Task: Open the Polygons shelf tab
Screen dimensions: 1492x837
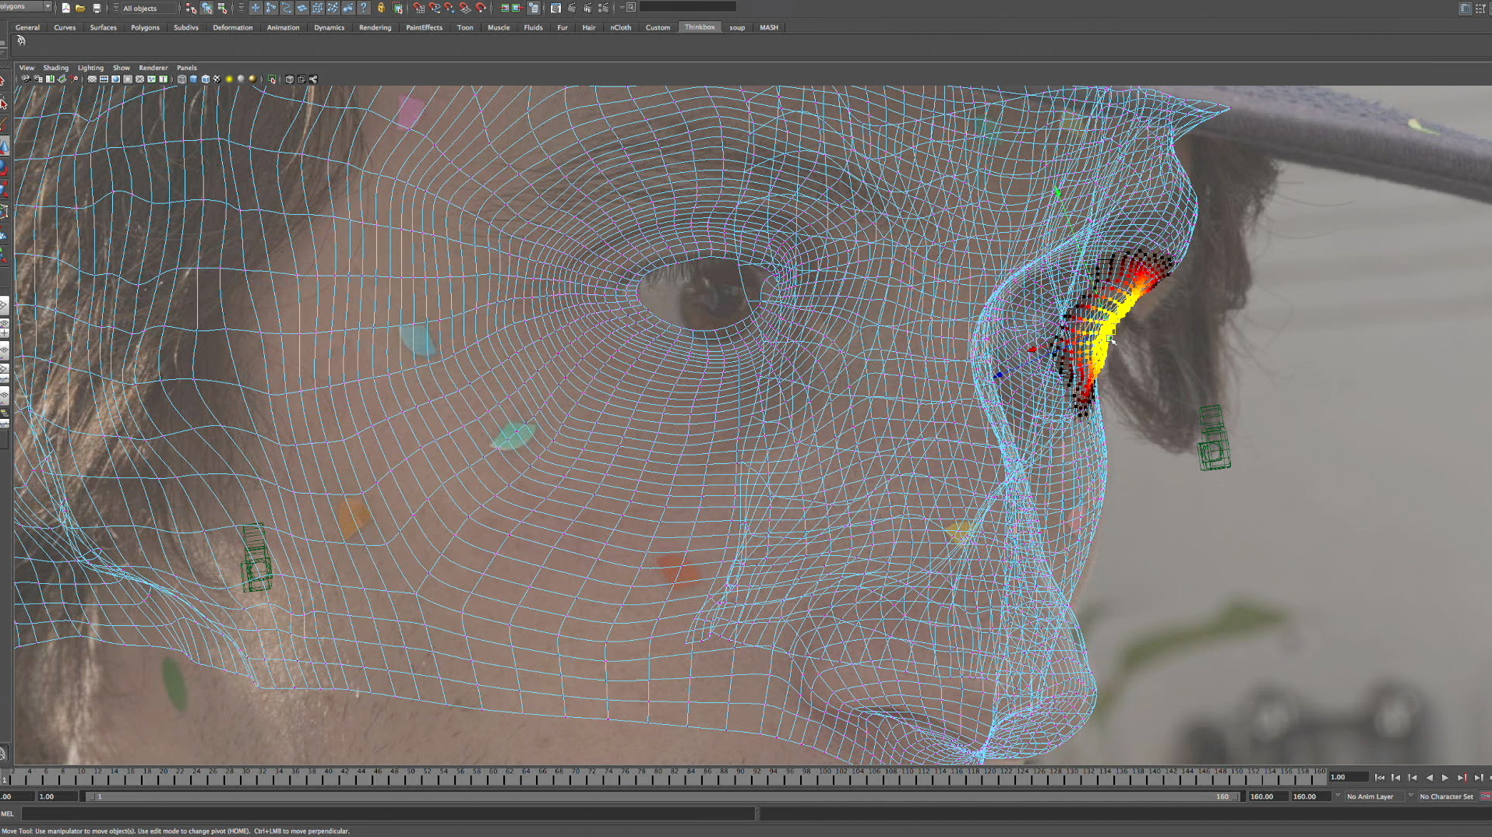Action: (145, 27)
